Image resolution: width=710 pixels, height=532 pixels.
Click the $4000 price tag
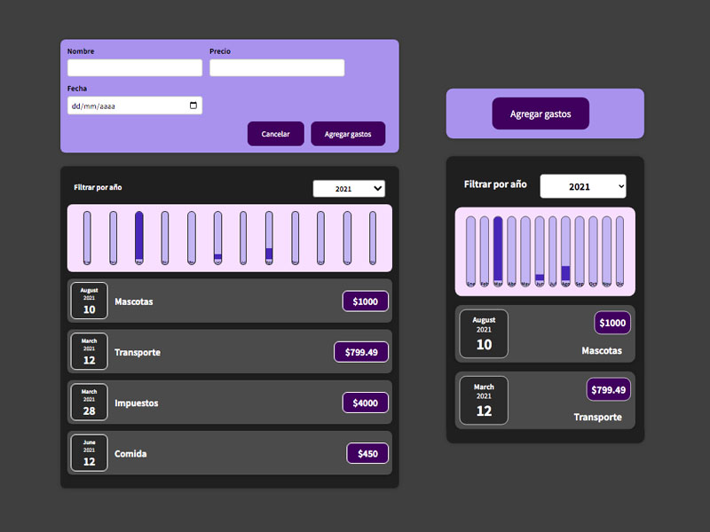click(x=366, y=403)
